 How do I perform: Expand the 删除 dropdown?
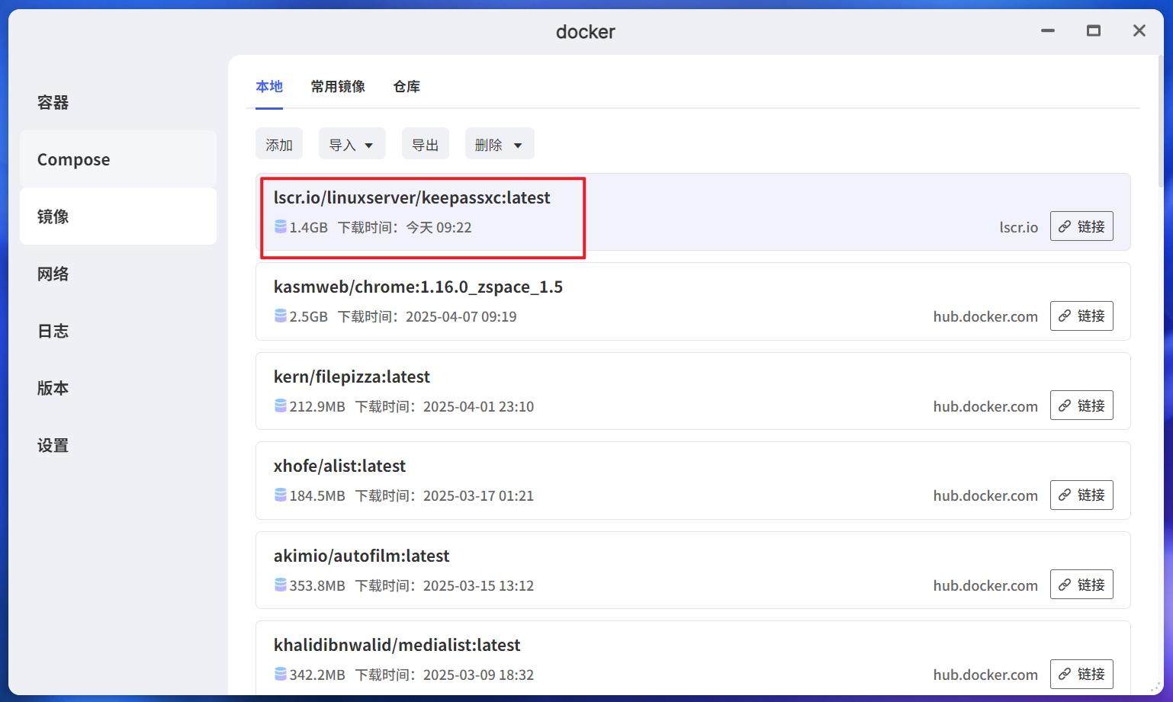coord(500,144)
